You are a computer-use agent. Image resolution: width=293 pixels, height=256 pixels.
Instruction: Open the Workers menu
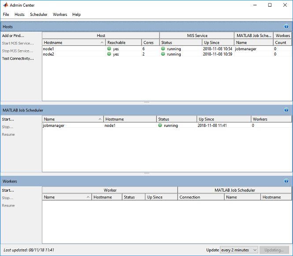(x=60, y=15)
